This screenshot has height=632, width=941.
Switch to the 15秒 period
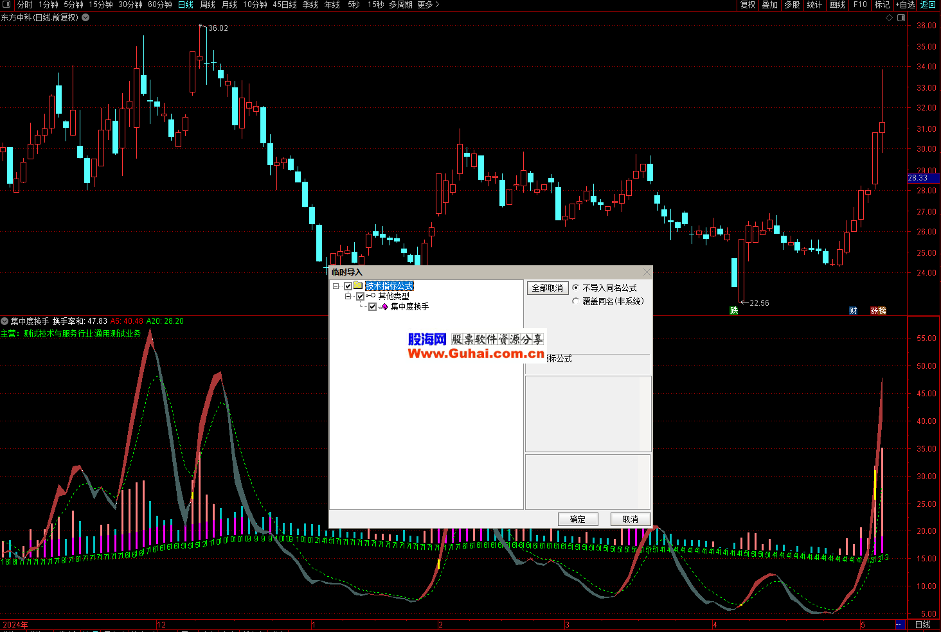click(x=376, y=4)
